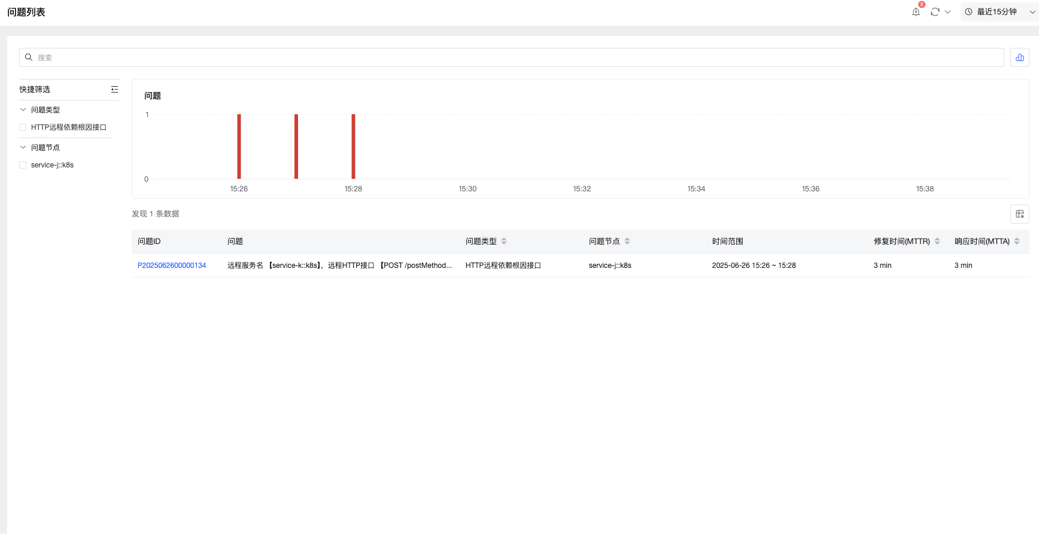
Task: Open problem P2025062600000134 link
Action: (x=172, y=266)
